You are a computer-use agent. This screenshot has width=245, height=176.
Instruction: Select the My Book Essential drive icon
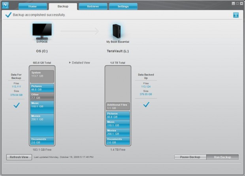[117, 31]
